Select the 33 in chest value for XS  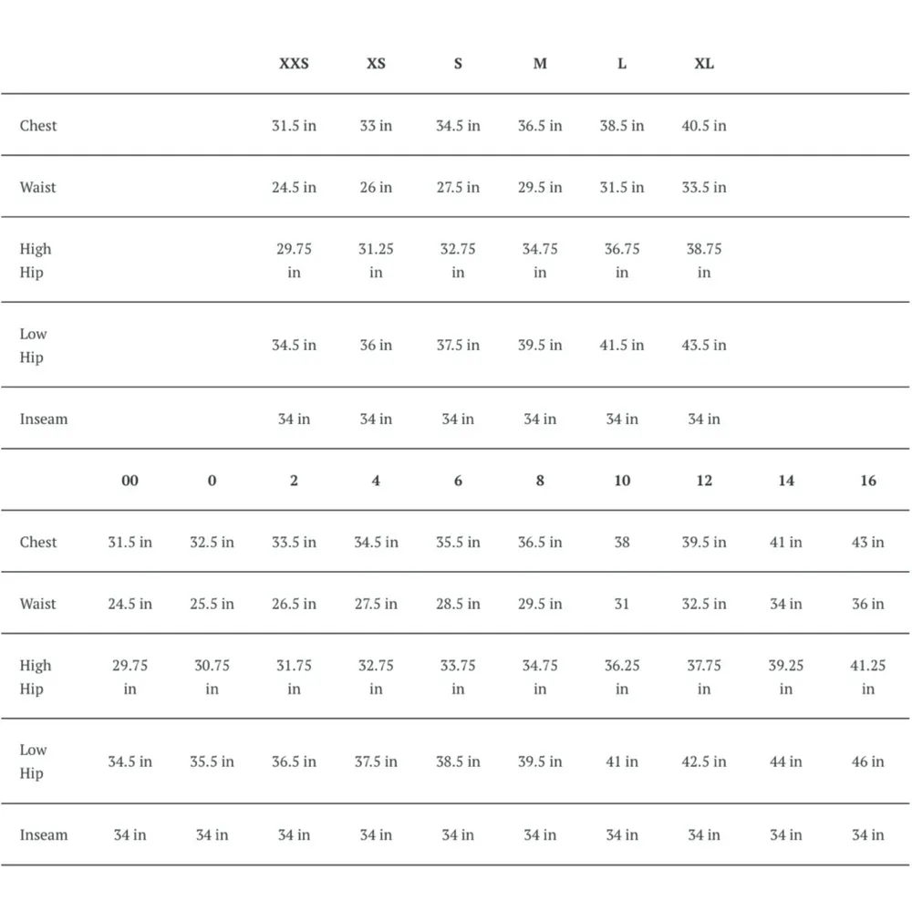376,126
